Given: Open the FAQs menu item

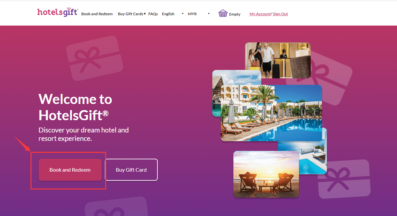Looking at the screenshot, I should 153,14.
